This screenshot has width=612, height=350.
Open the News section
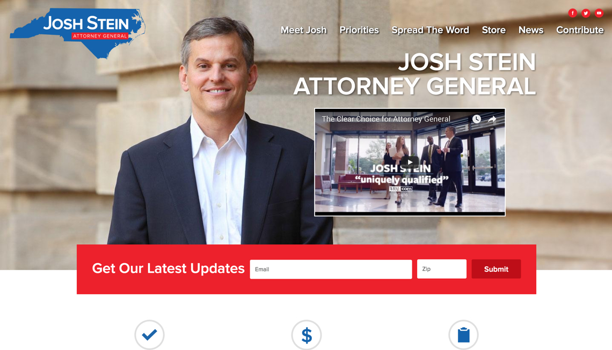pos(531,30)
